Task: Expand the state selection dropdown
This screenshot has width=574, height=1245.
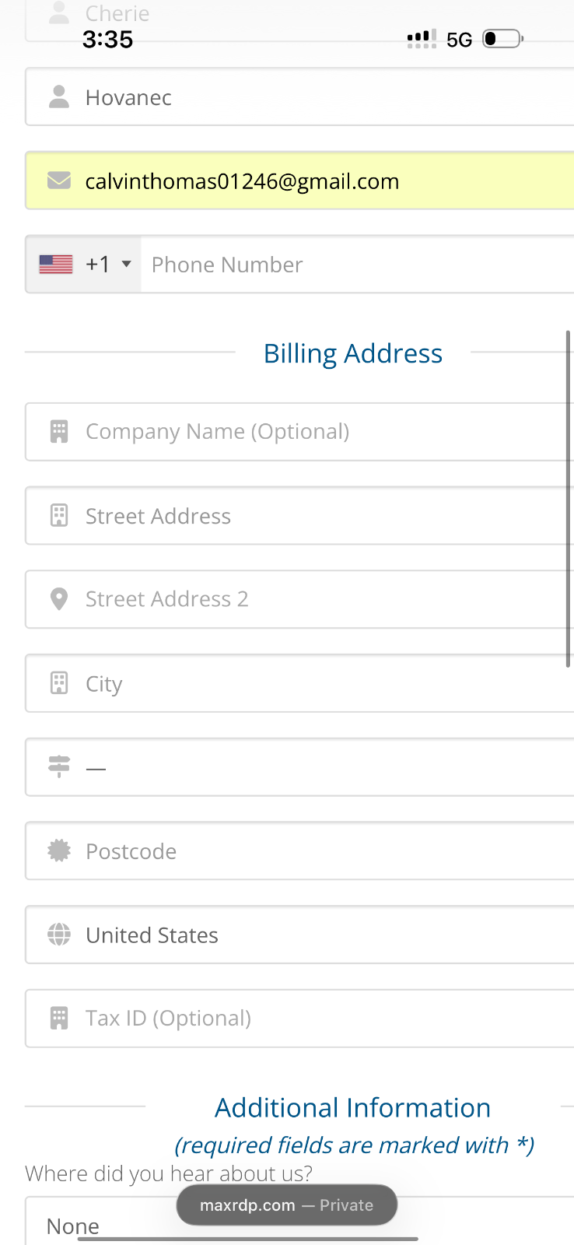Action: (311, 767)
